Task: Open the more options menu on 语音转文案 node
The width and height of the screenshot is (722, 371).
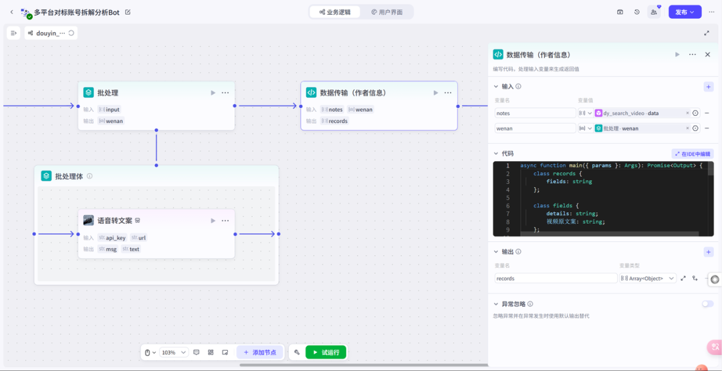Action: click(225, 221)
